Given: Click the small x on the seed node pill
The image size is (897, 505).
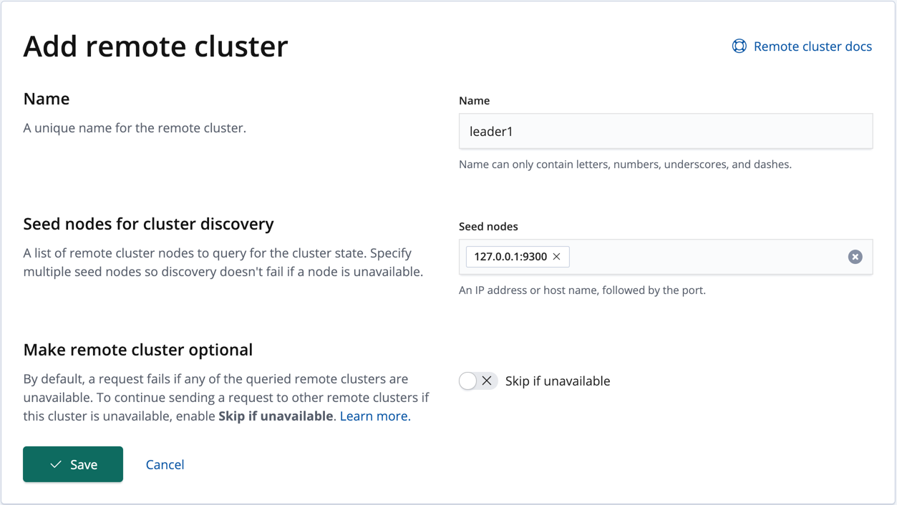Looking at the screenshot, I should click(557, 256).
